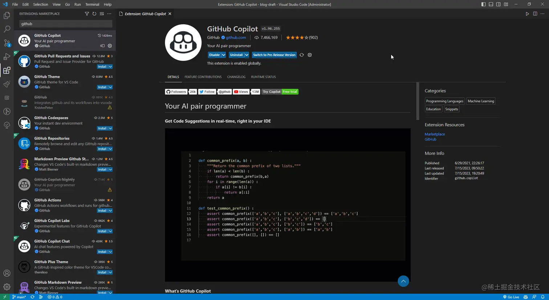Screen dimensions: 549x300
Task: Open editor More Actions ellipsis
Action: [542, 14]
